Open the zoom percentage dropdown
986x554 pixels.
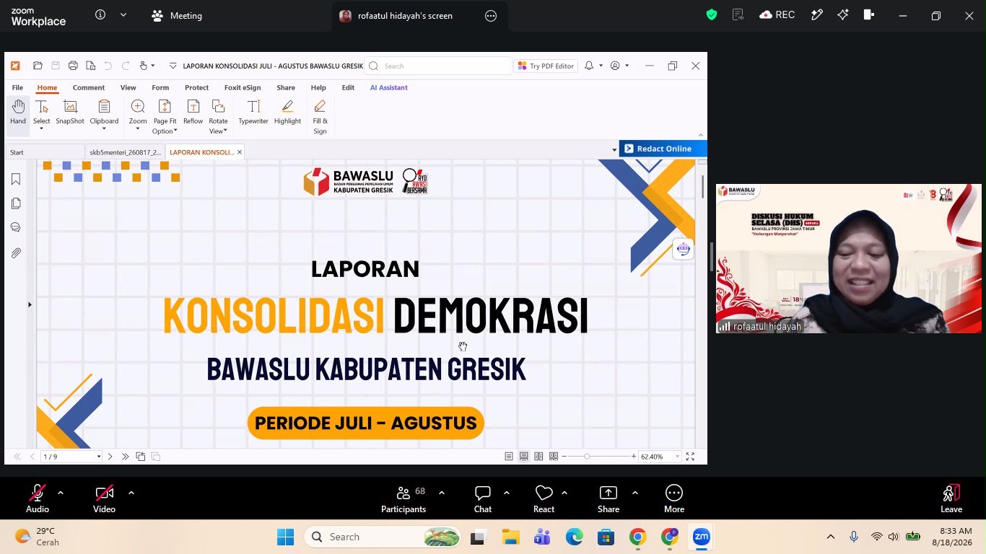pos(677,457)
